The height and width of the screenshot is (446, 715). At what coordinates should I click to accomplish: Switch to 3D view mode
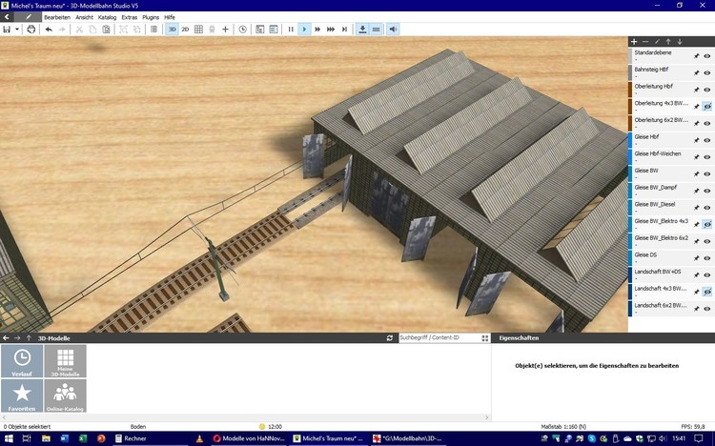[172, 30]
